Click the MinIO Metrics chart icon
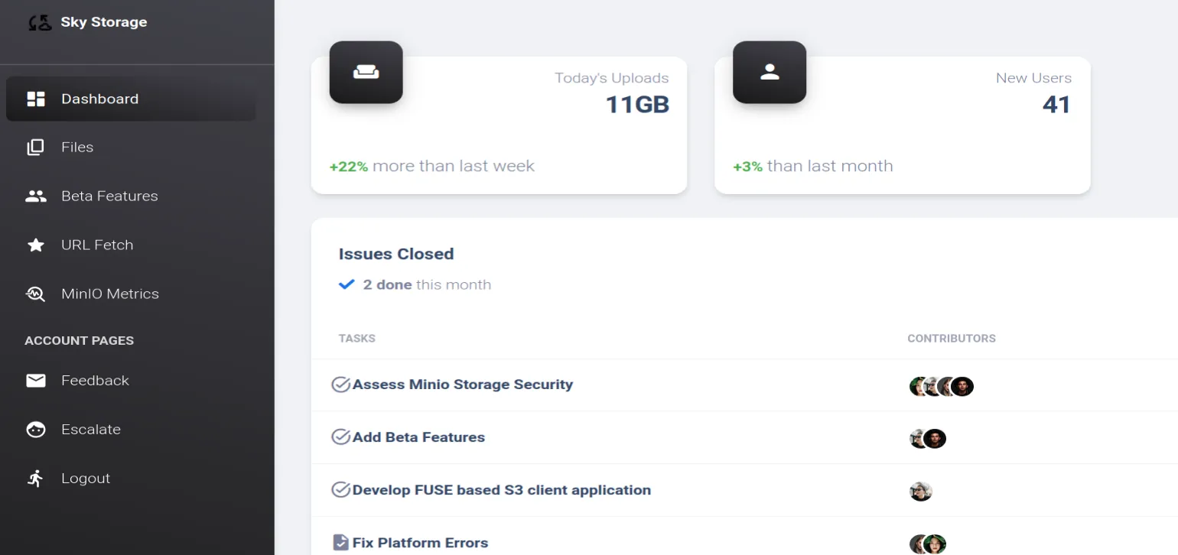The image size is (1178, 555). [36, 294]
